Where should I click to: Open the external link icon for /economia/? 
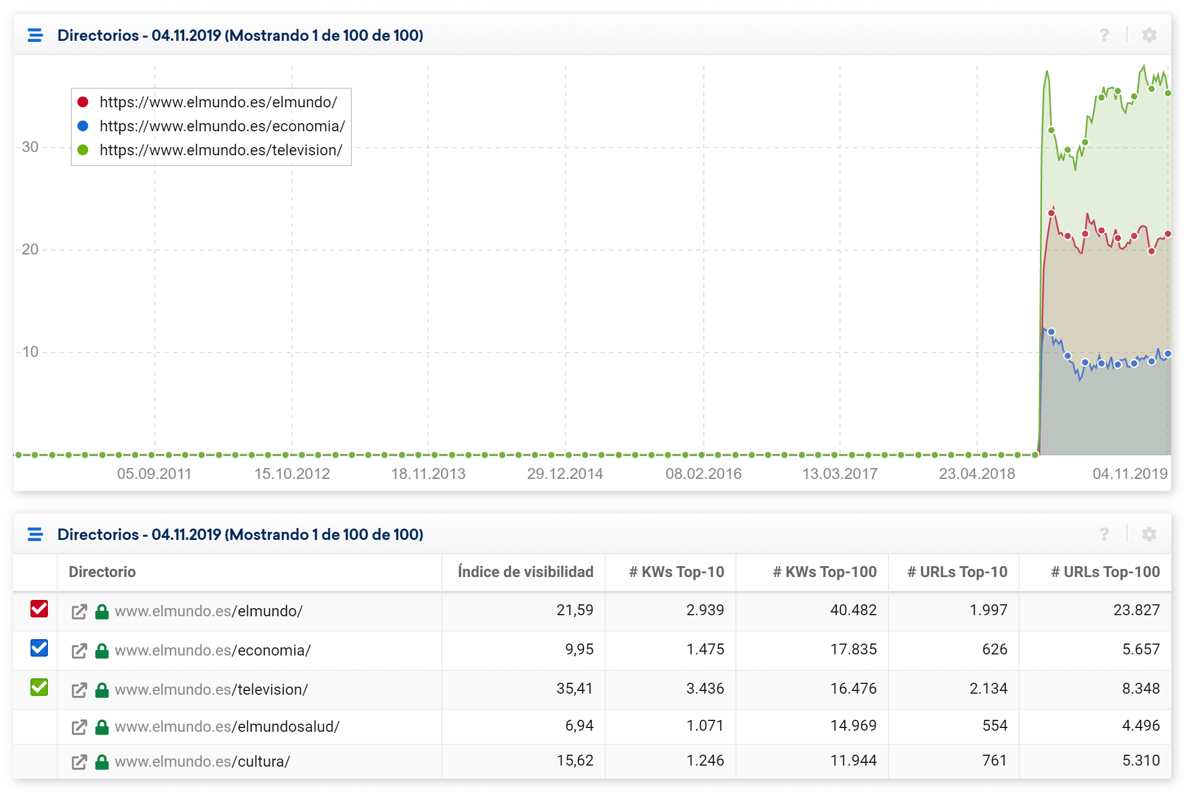click(x=79, y=651)
